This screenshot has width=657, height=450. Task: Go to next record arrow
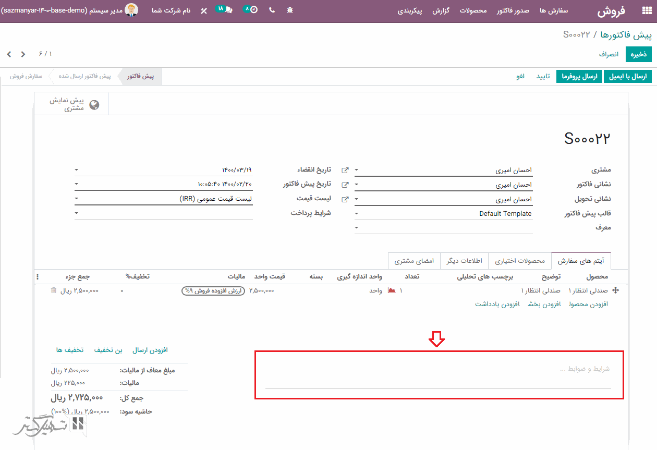point(9,54)
